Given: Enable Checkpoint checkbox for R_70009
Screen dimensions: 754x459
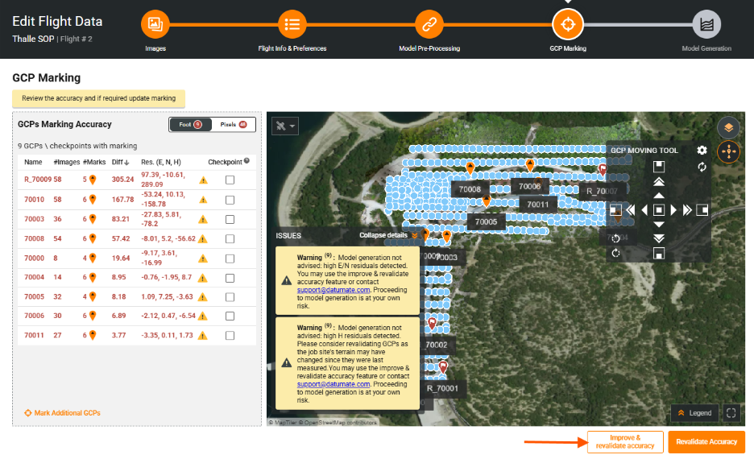Looking at the screenshot, I should (x=230, y=180).
